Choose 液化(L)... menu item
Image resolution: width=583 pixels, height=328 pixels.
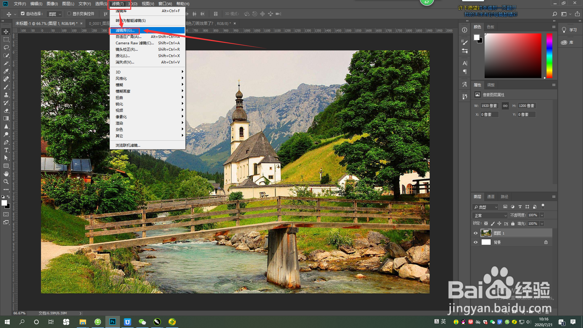click(x=148, y=56)
